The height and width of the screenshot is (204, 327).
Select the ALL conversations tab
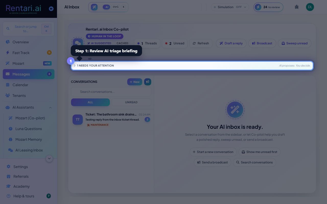pos(90,102)
